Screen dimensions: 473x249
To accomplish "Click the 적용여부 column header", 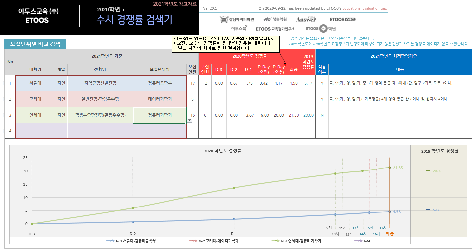I will (x=322, y=69).
